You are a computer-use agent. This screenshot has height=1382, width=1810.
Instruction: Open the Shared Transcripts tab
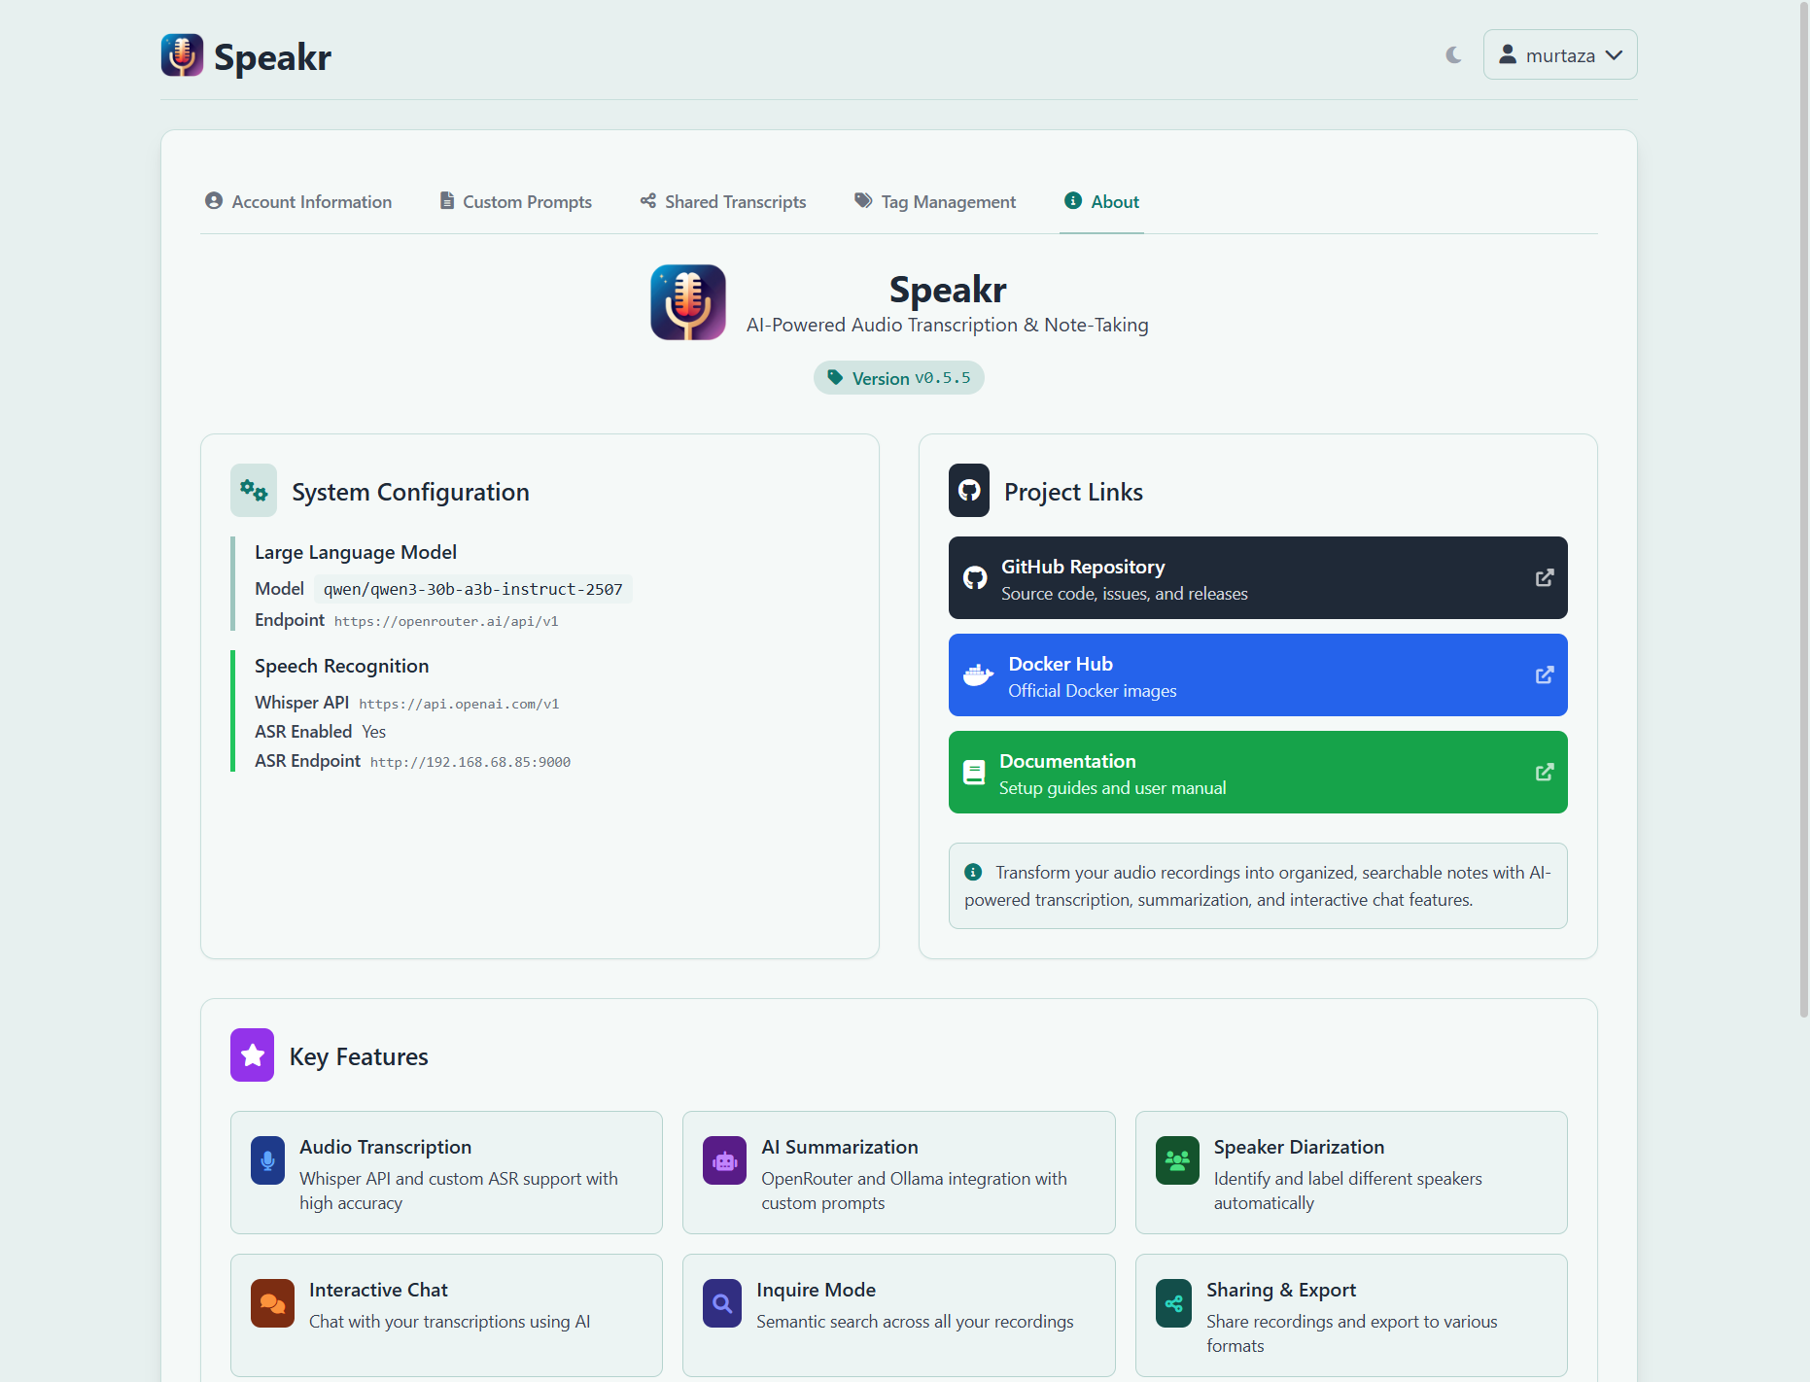click(x=723, y=201)
